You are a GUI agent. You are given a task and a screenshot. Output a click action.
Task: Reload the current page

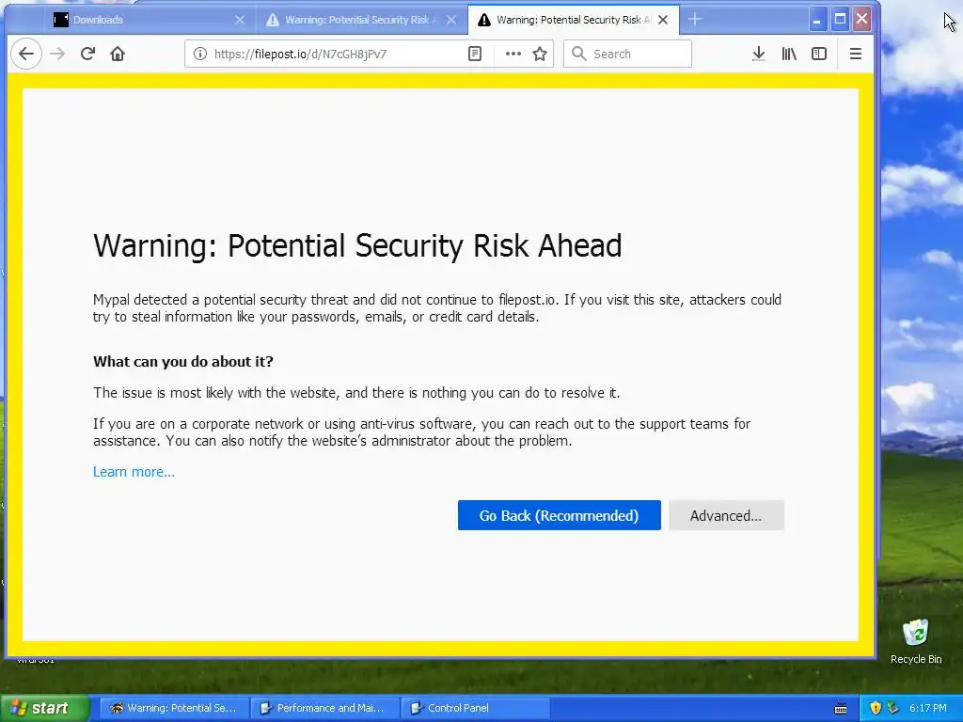tap(87, 54)
